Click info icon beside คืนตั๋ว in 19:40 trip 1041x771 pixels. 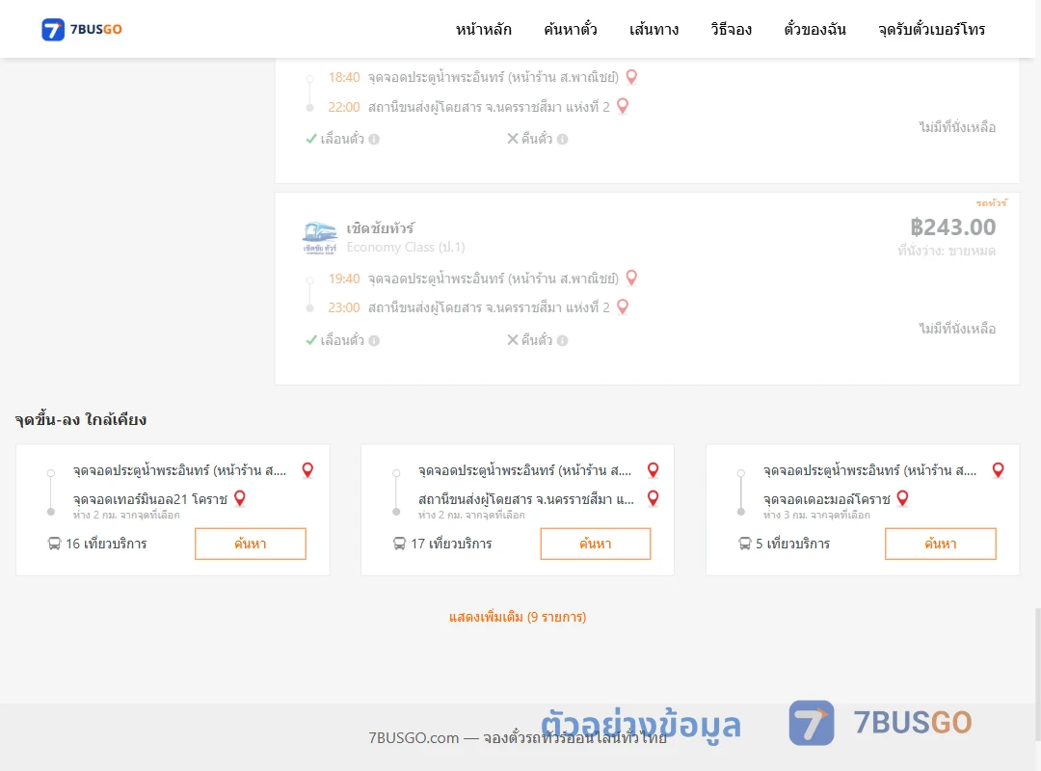click(562, 340)
